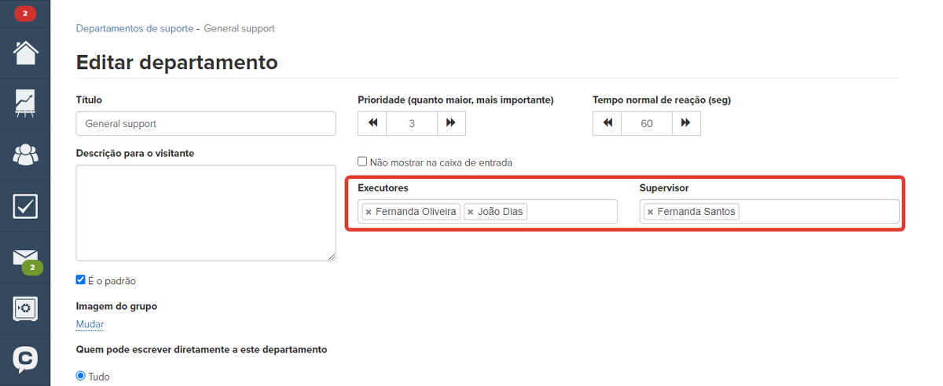This screenshot has height=386, width=943.
Task: Toggle 'Não mostrar na caixa de entrada' checkbox
Action: pos(362,162)
